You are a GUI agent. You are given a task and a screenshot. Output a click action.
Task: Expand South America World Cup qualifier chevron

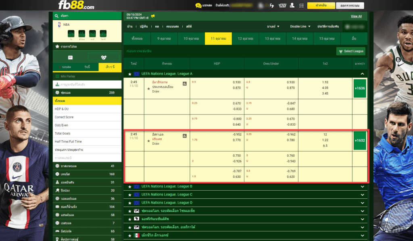tap(363, 227)
